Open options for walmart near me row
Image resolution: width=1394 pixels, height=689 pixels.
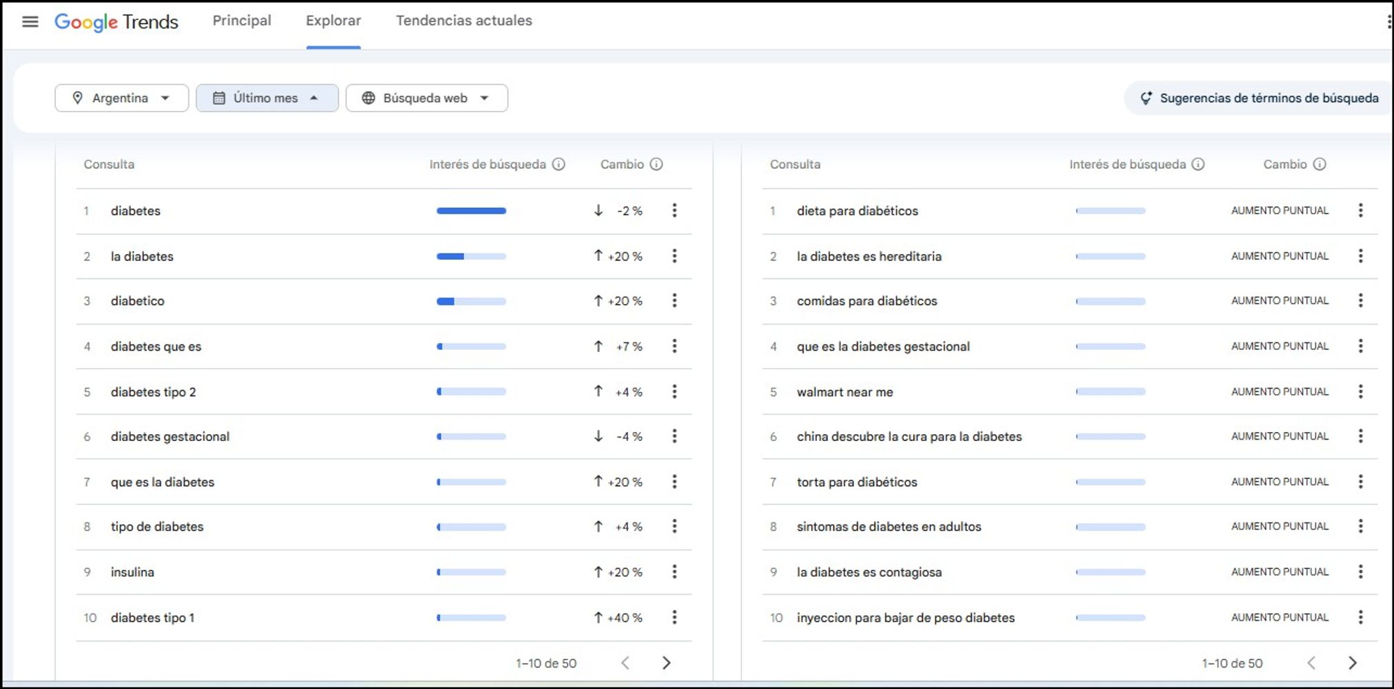coord(1360,391)
